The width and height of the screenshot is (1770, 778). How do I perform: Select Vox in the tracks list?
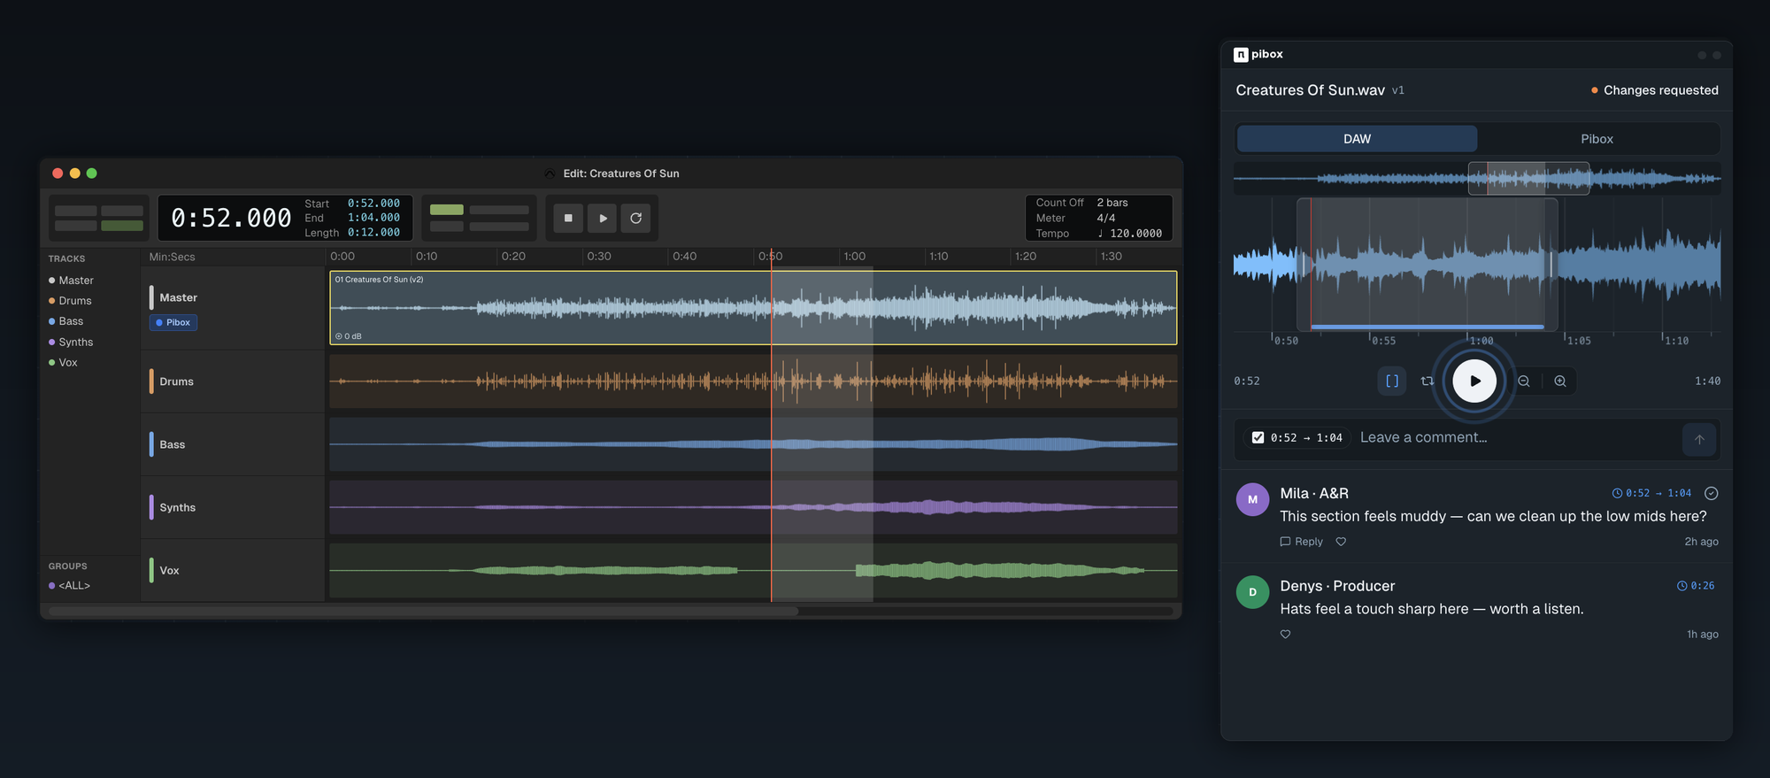click(x=63, y=363)
